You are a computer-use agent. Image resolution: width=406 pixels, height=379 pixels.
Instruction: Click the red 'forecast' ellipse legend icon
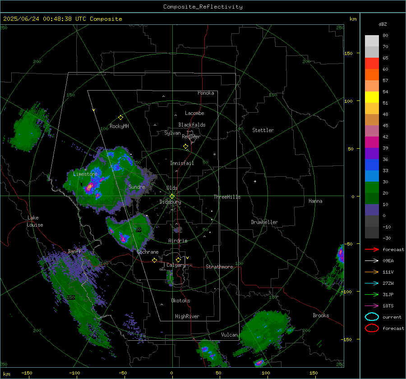point(372,328)
